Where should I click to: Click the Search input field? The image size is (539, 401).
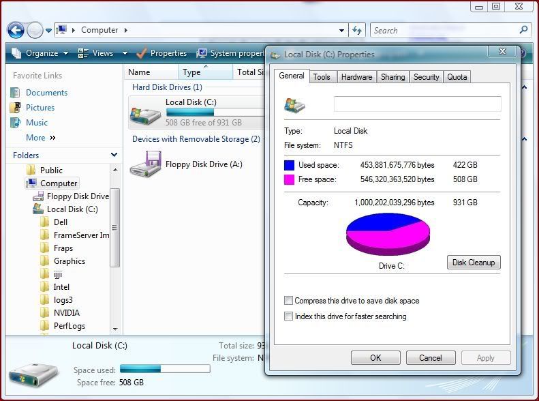tap(444, 30)
